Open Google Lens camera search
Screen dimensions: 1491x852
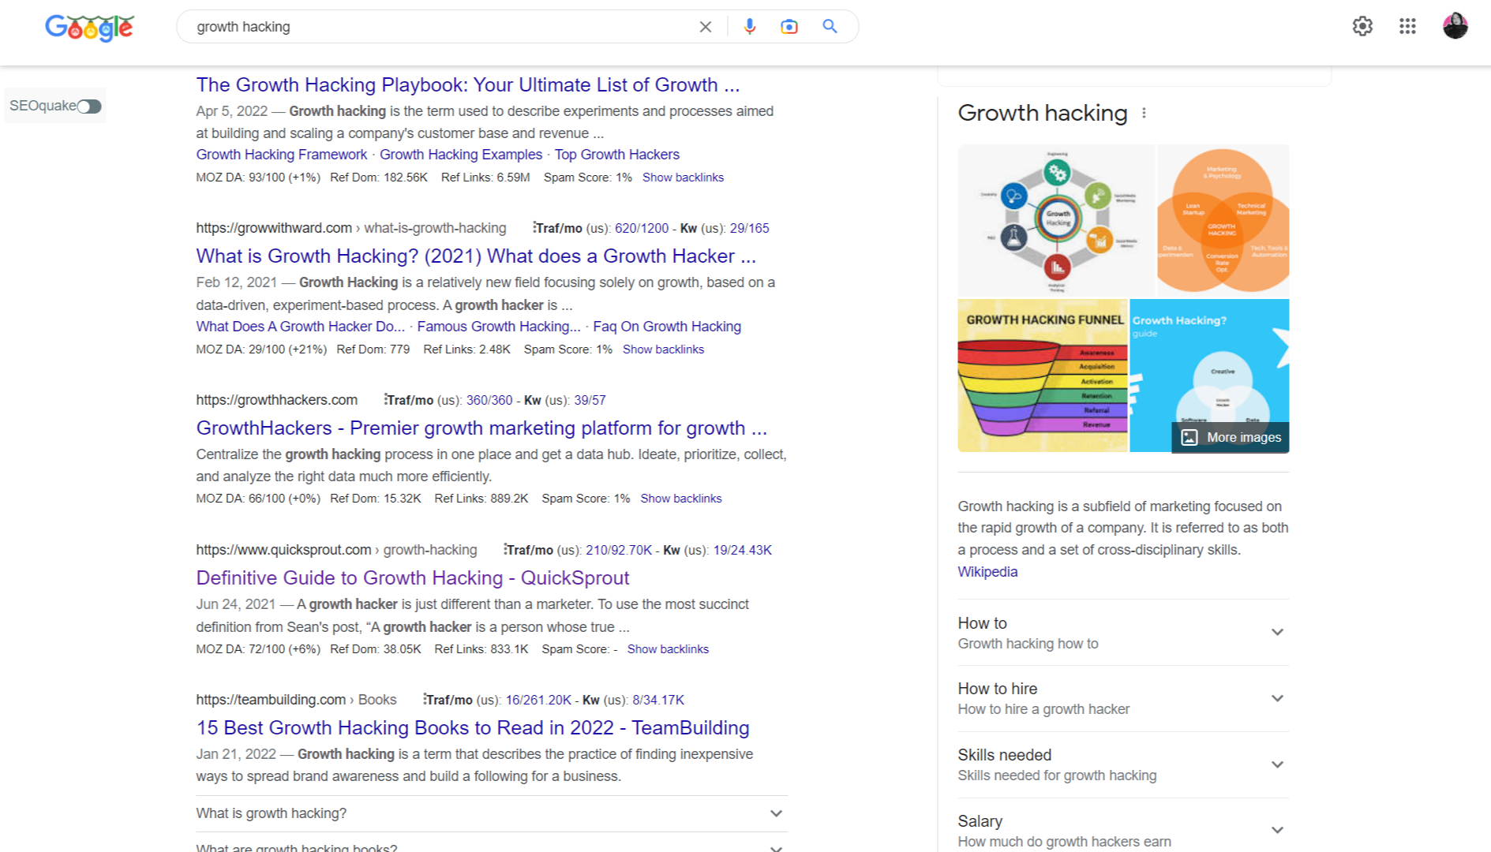pyautogui.click(x=789, y=26)
